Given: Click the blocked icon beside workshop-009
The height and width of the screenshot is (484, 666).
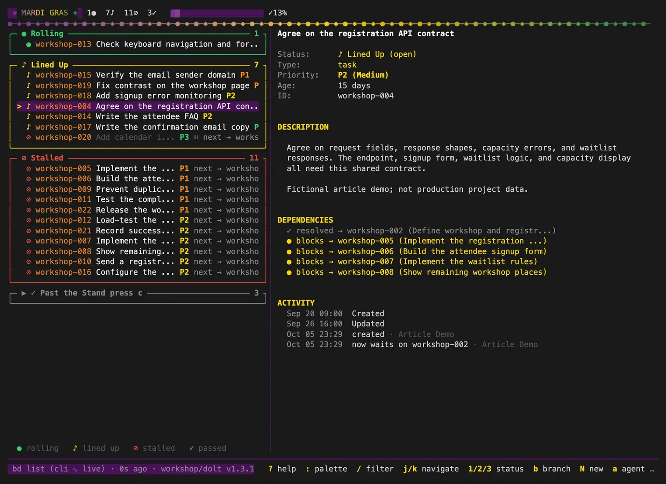Looking at the screenshot, I should [28, 189].
